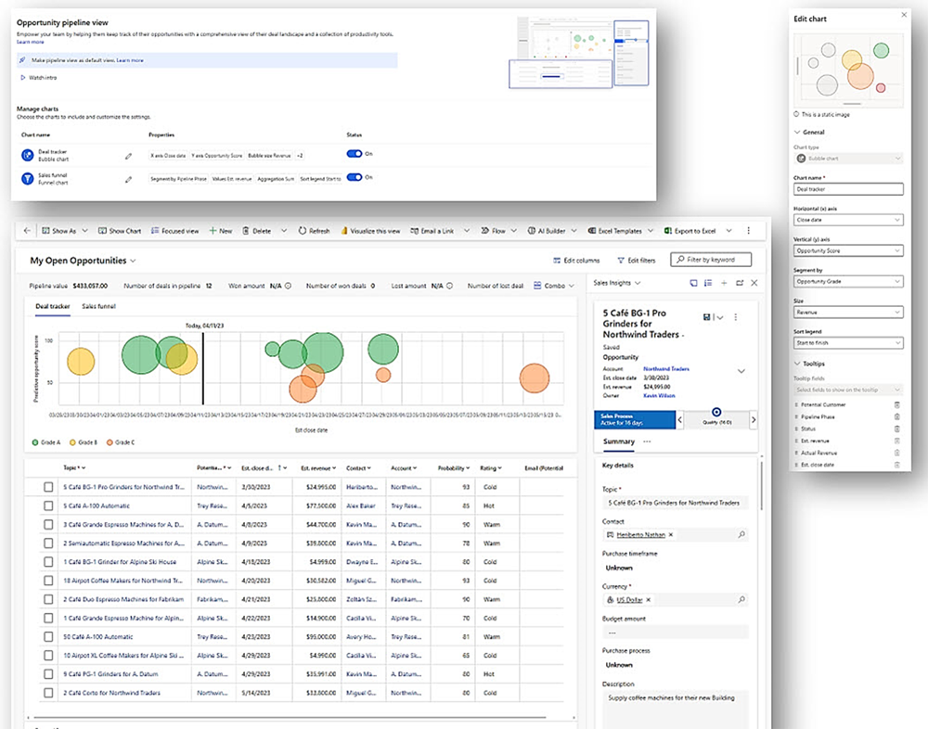Switch to the Sales funnel tab
Viewport: 928px width, 729px height.
click(99, 305)
